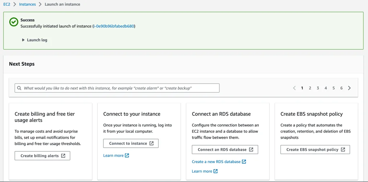Open Learn more under Connect to your instance

[x=116, y=155]
